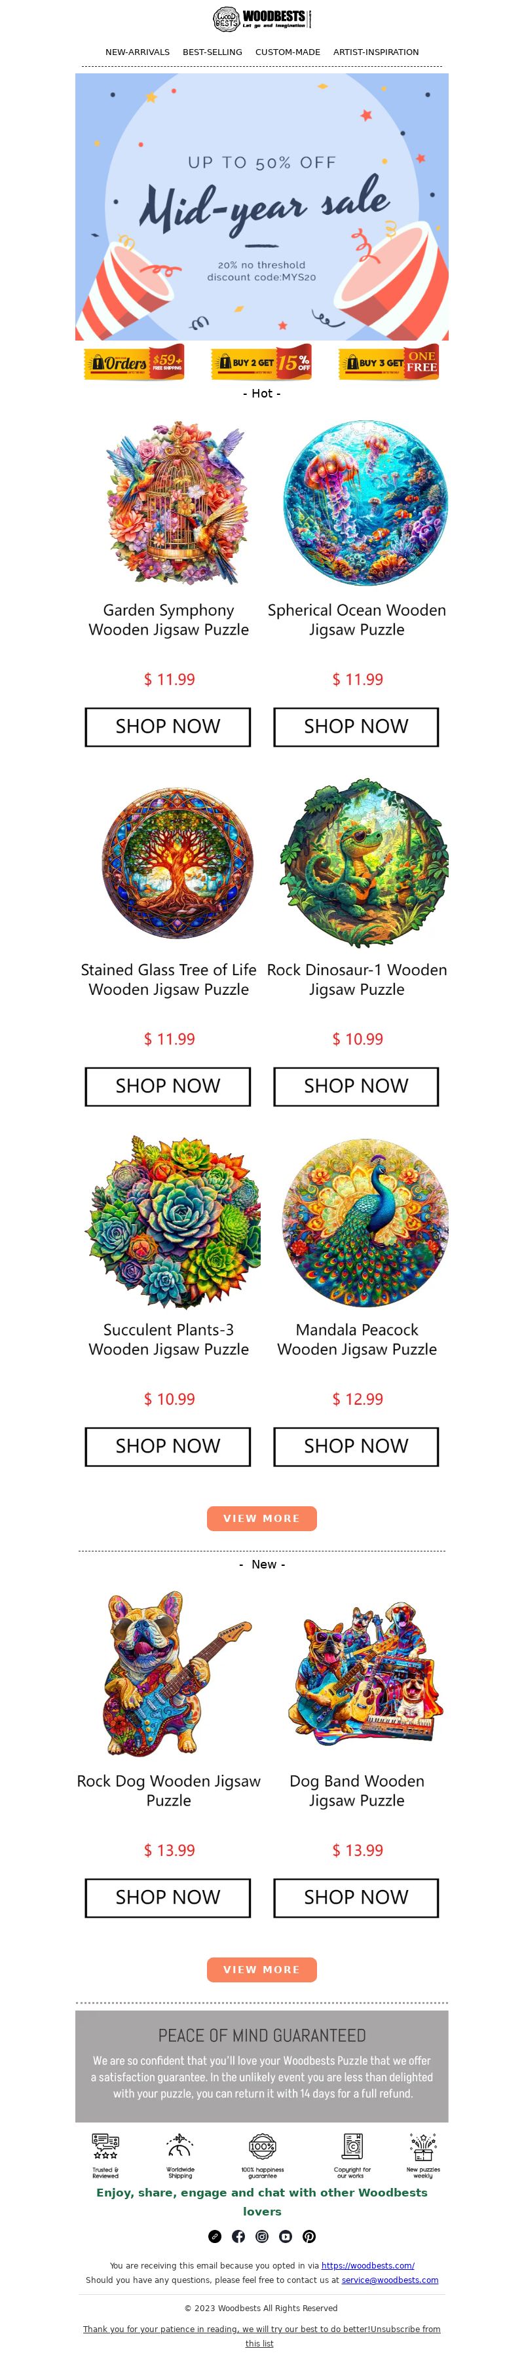Click the website link icon in footer
Screen dimensions: 524x2355
pos(214,2235)
